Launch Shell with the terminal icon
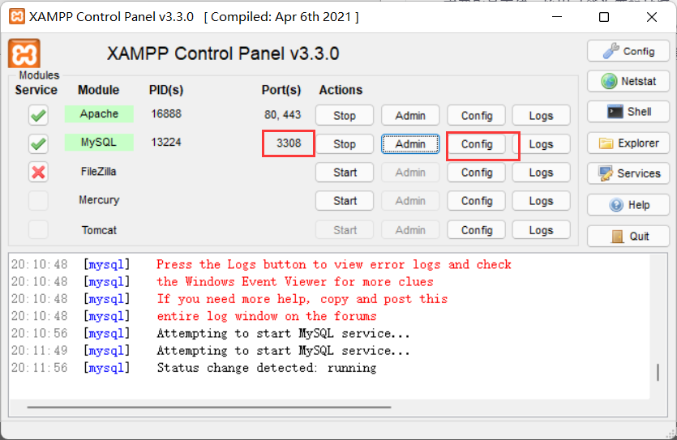Image resolution: width=677 pixels, height=440 pixels. coord(628,112)
